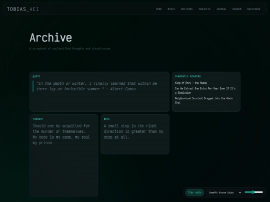Go to the Home page
The width and height of the screenshot is (270, 202).
point(159,9)
